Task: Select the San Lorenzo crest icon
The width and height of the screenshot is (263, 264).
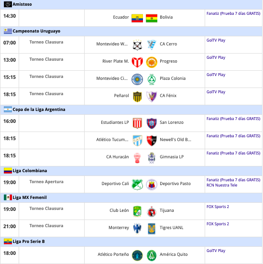Action: pyautogui.click(x=152, y=123)
